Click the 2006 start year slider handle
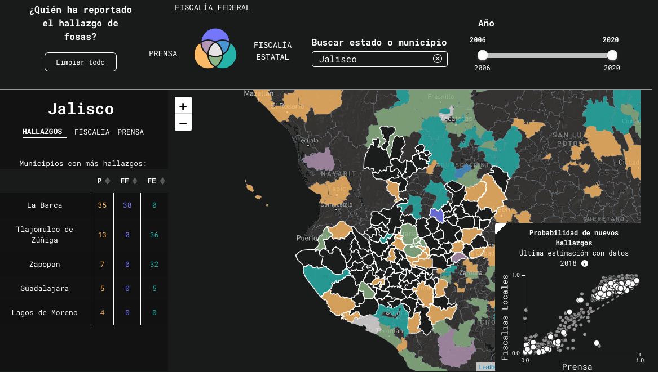Image resolution: width=658 pixels, height=372 pixels. coord(482,55)
